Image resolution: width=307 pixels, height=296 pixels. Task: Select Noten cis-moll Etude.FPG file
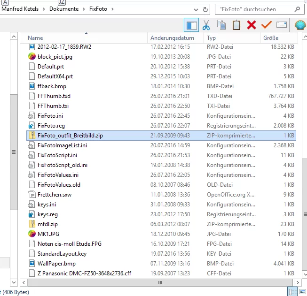click(70, 243)
